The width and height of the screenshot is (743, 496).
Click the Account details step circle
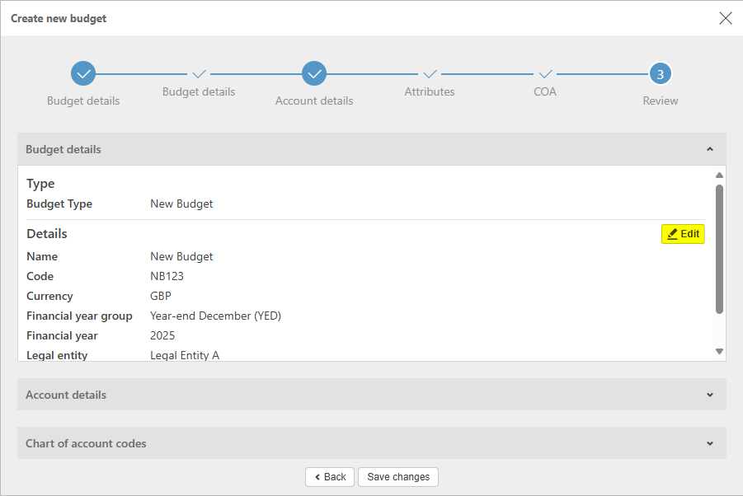click(314, 74)
